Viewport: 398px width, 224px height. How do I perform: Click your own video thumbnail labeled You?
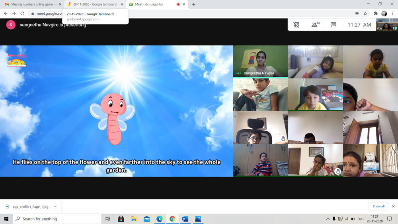pos(387,25)
